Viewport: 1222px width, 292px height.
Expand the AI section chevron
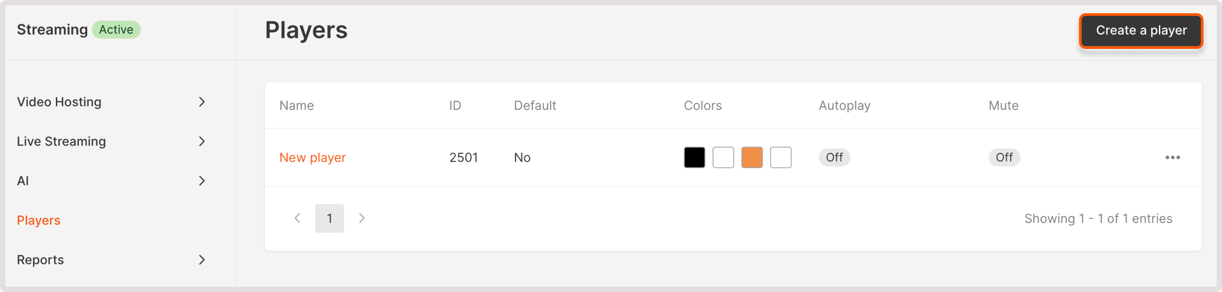pos(202,181)
